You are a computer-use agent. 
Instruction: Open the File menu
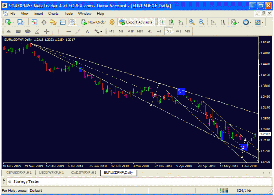pos(13,14)
